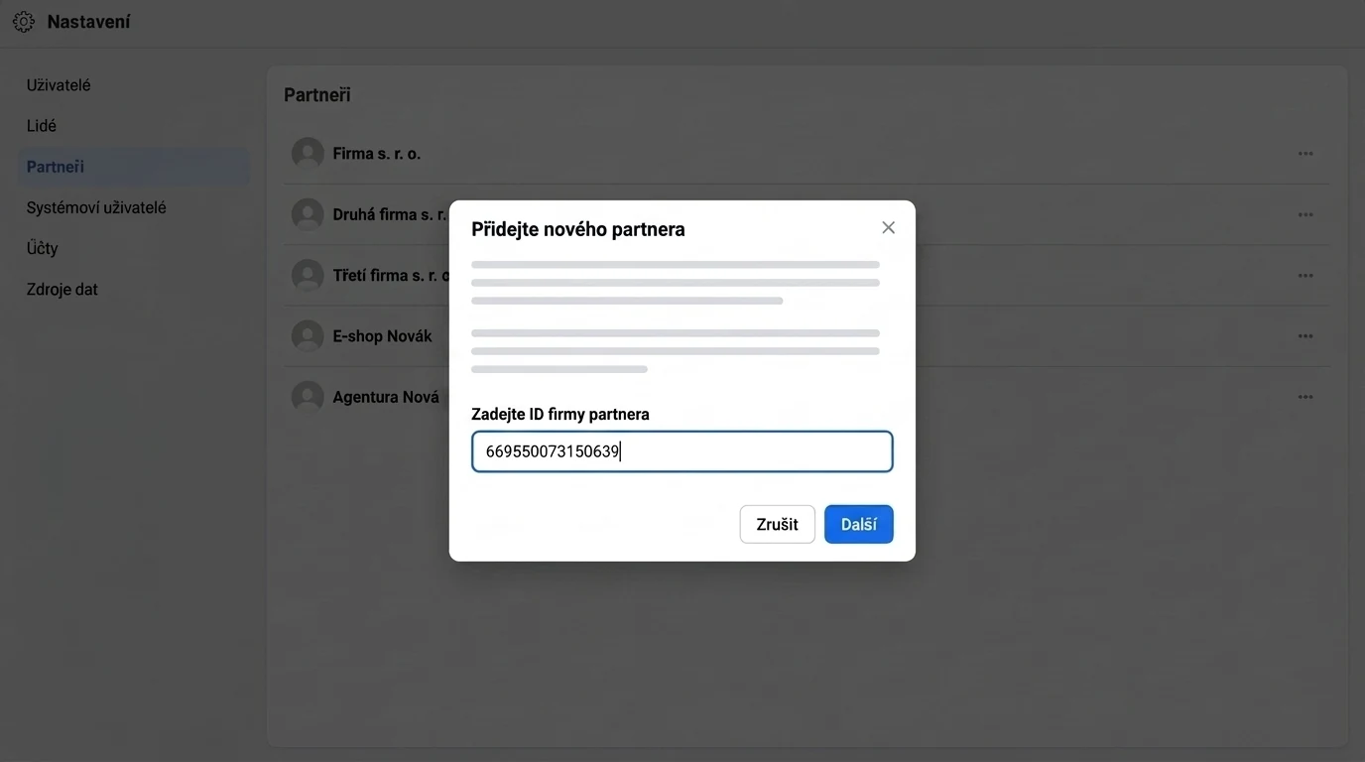Open more options for Agentura Nová

click(1305, 397)
